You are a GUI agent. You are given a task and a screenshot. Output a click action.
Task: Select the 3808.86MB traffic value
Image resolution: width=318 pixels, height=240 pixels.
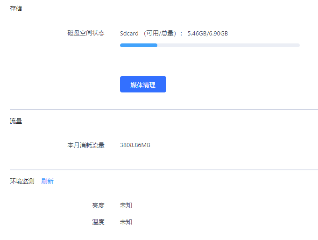tap(135, 145)
